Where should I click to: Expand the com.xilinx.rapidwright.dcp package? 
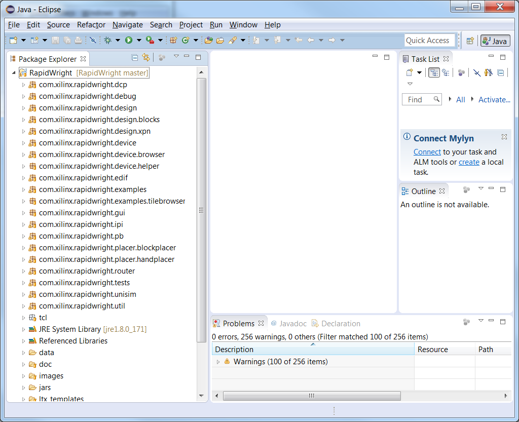point(23,85)
